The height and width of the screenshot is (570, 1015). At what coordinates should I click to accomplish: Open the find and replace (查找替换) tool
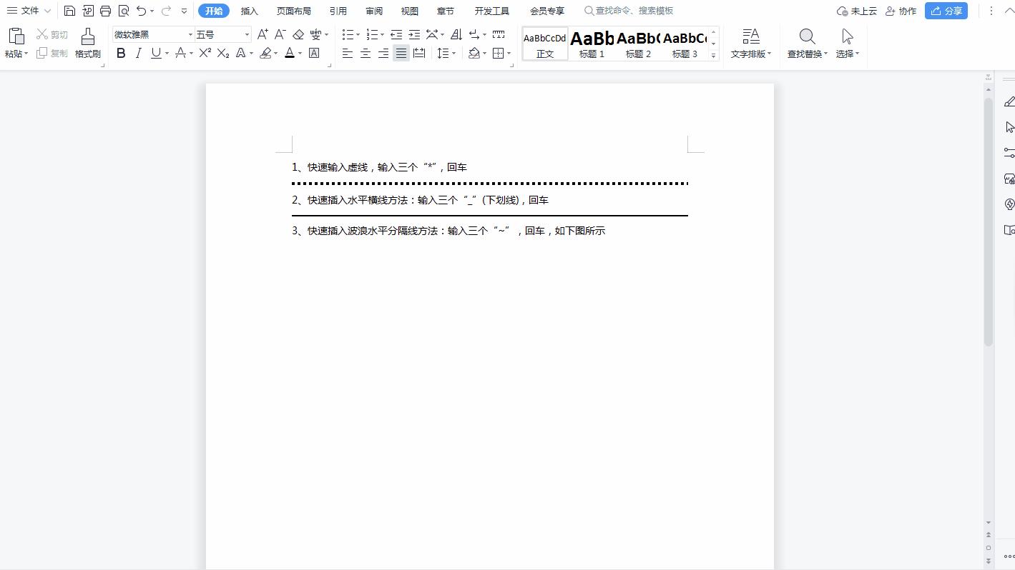click(806, 43)
